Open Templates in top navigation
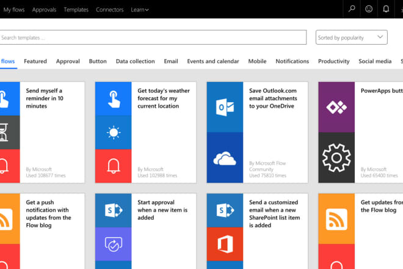The width and height of the screenshot is (403, 269). (x=76, y=10)
